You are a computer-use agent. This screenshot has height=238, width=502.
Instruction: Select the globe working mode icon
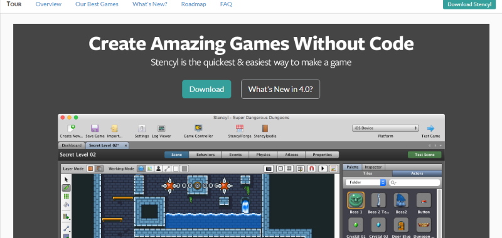tap(141, 168)
